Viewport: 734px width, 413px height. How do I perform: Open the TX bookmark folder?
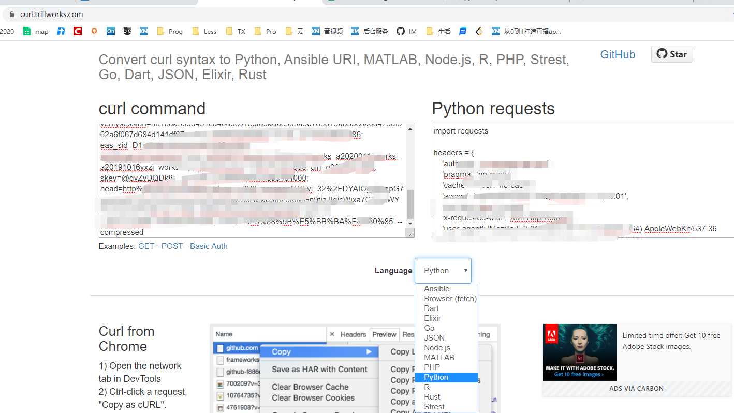click(x=236, y=31)
